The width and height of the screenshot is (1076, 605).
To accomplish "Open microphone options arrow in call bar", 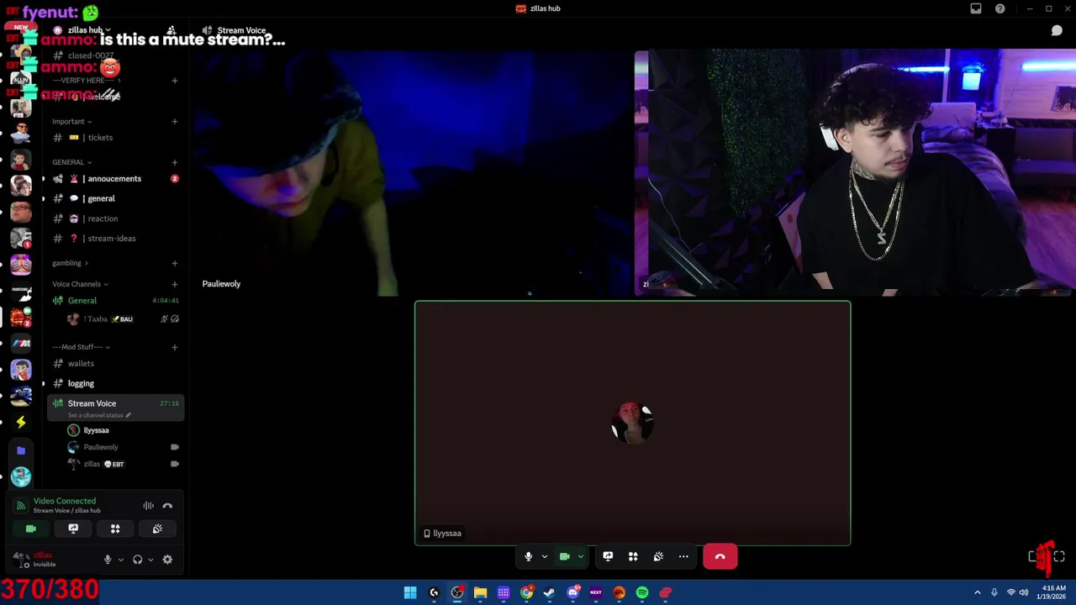I will pyautogui.click(x=544, y=556).
